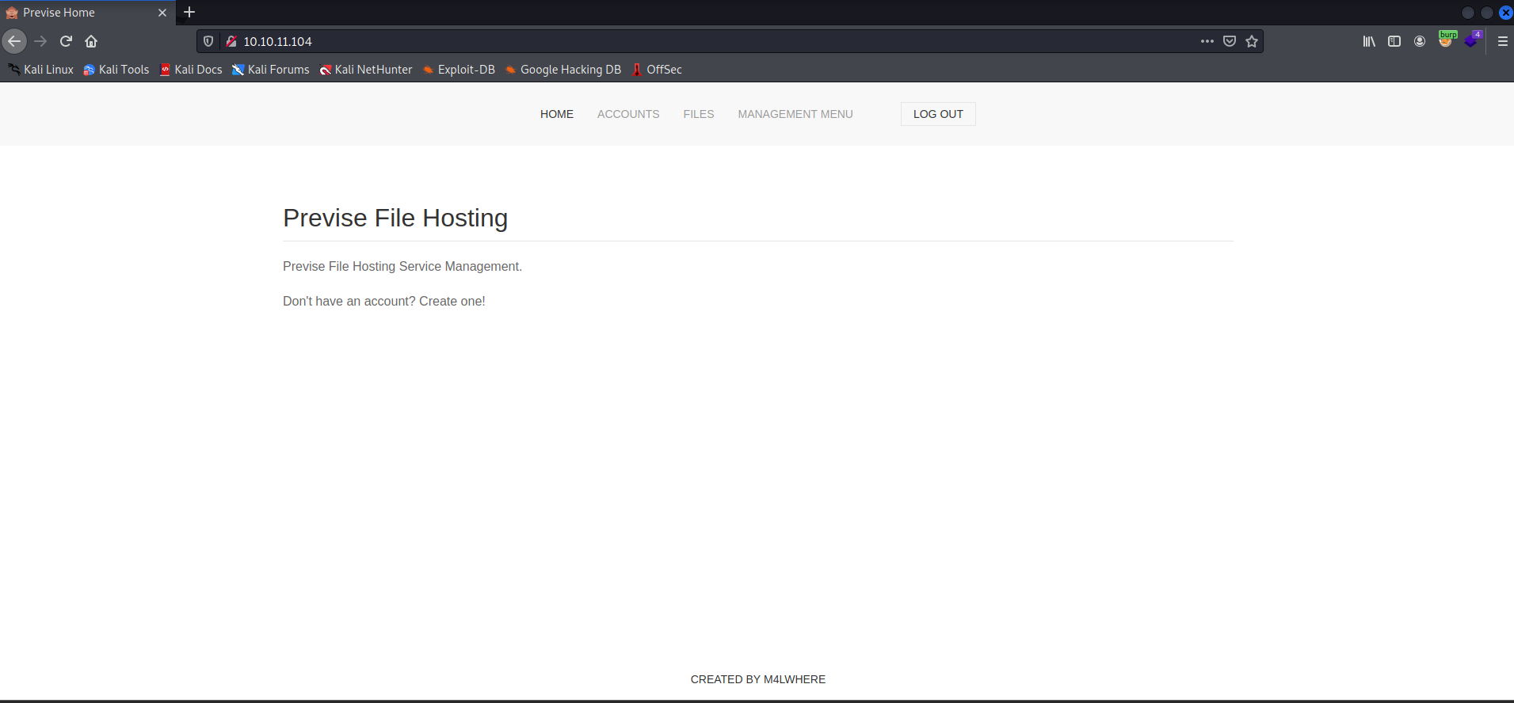
Task: Open the MANAGEMENT MENU navigation item
Action: pos(795,114)
